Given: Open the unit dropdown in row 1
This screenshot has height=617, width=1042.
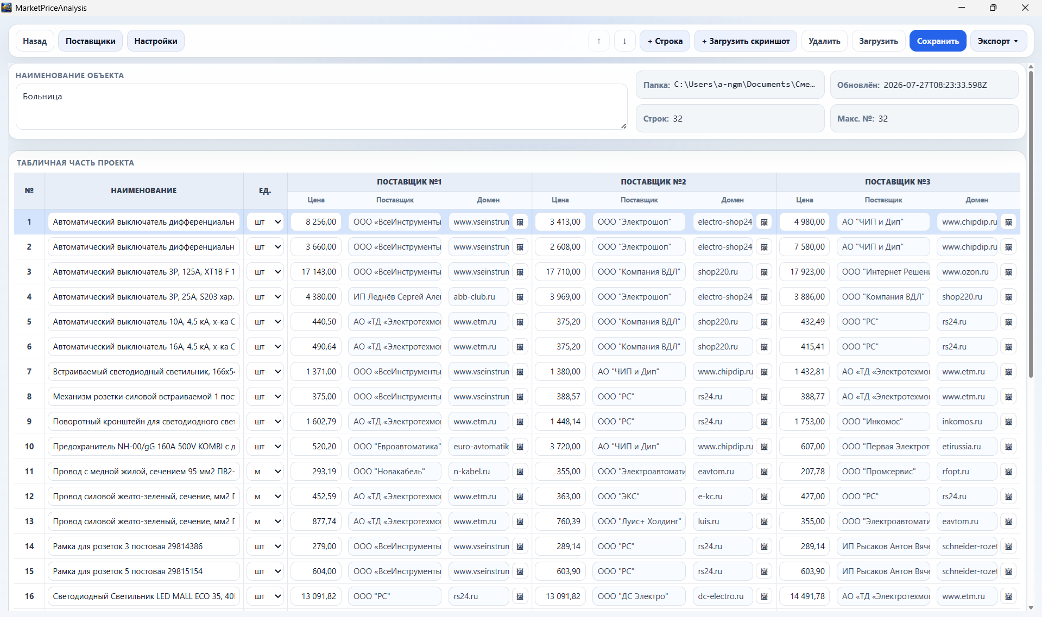Looking at the screenshot, I should 266,222.
